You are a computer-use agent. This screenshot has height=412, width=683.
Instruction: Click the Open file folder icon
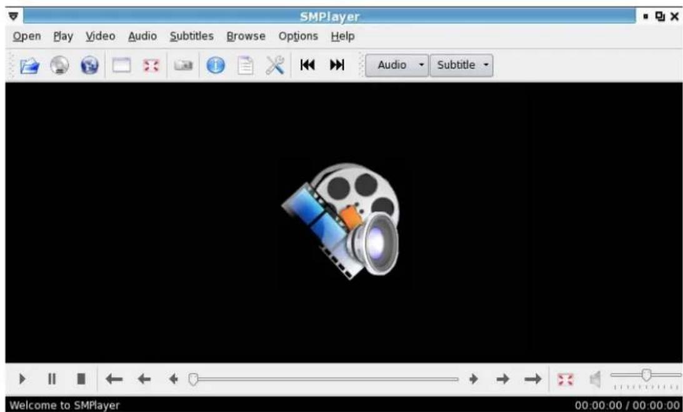(29, 66)
